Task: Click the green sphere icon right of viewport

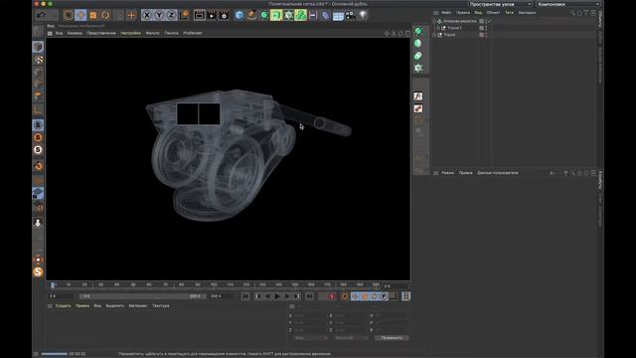Action: click(x=418, y=31)
